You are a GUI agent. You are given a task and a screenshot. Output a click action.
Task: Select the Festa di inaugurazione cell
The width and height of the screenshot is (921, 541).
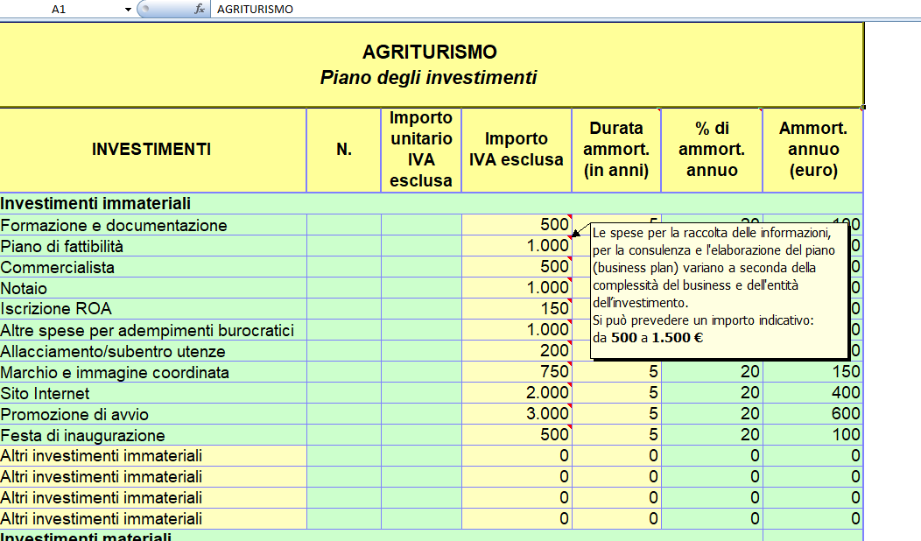(x=152, y=435)
